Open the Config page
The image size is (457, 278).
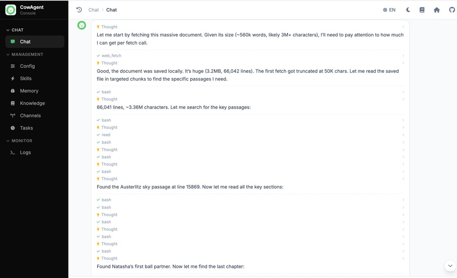pyautogui.click(x=35, y=66)
